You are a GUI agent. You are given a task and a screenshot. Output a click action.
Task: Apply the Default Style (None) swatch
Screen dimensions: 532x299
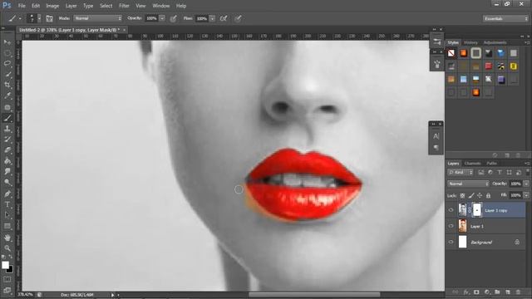451,53
